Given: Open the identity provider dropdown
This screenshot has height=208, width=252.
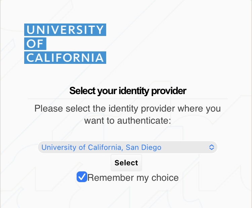Looking at the screenshot, I should point(128,147).
